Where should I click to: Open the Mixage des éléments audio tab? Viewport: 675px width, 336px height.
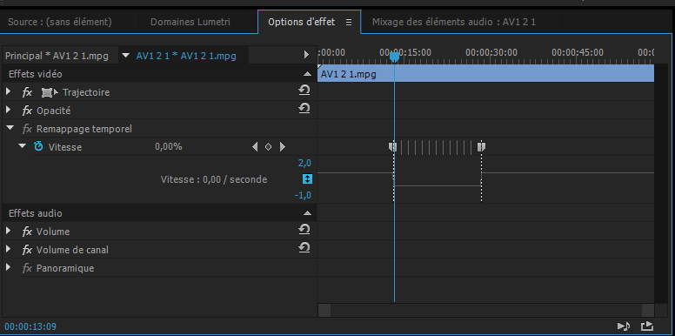point(454,22)
